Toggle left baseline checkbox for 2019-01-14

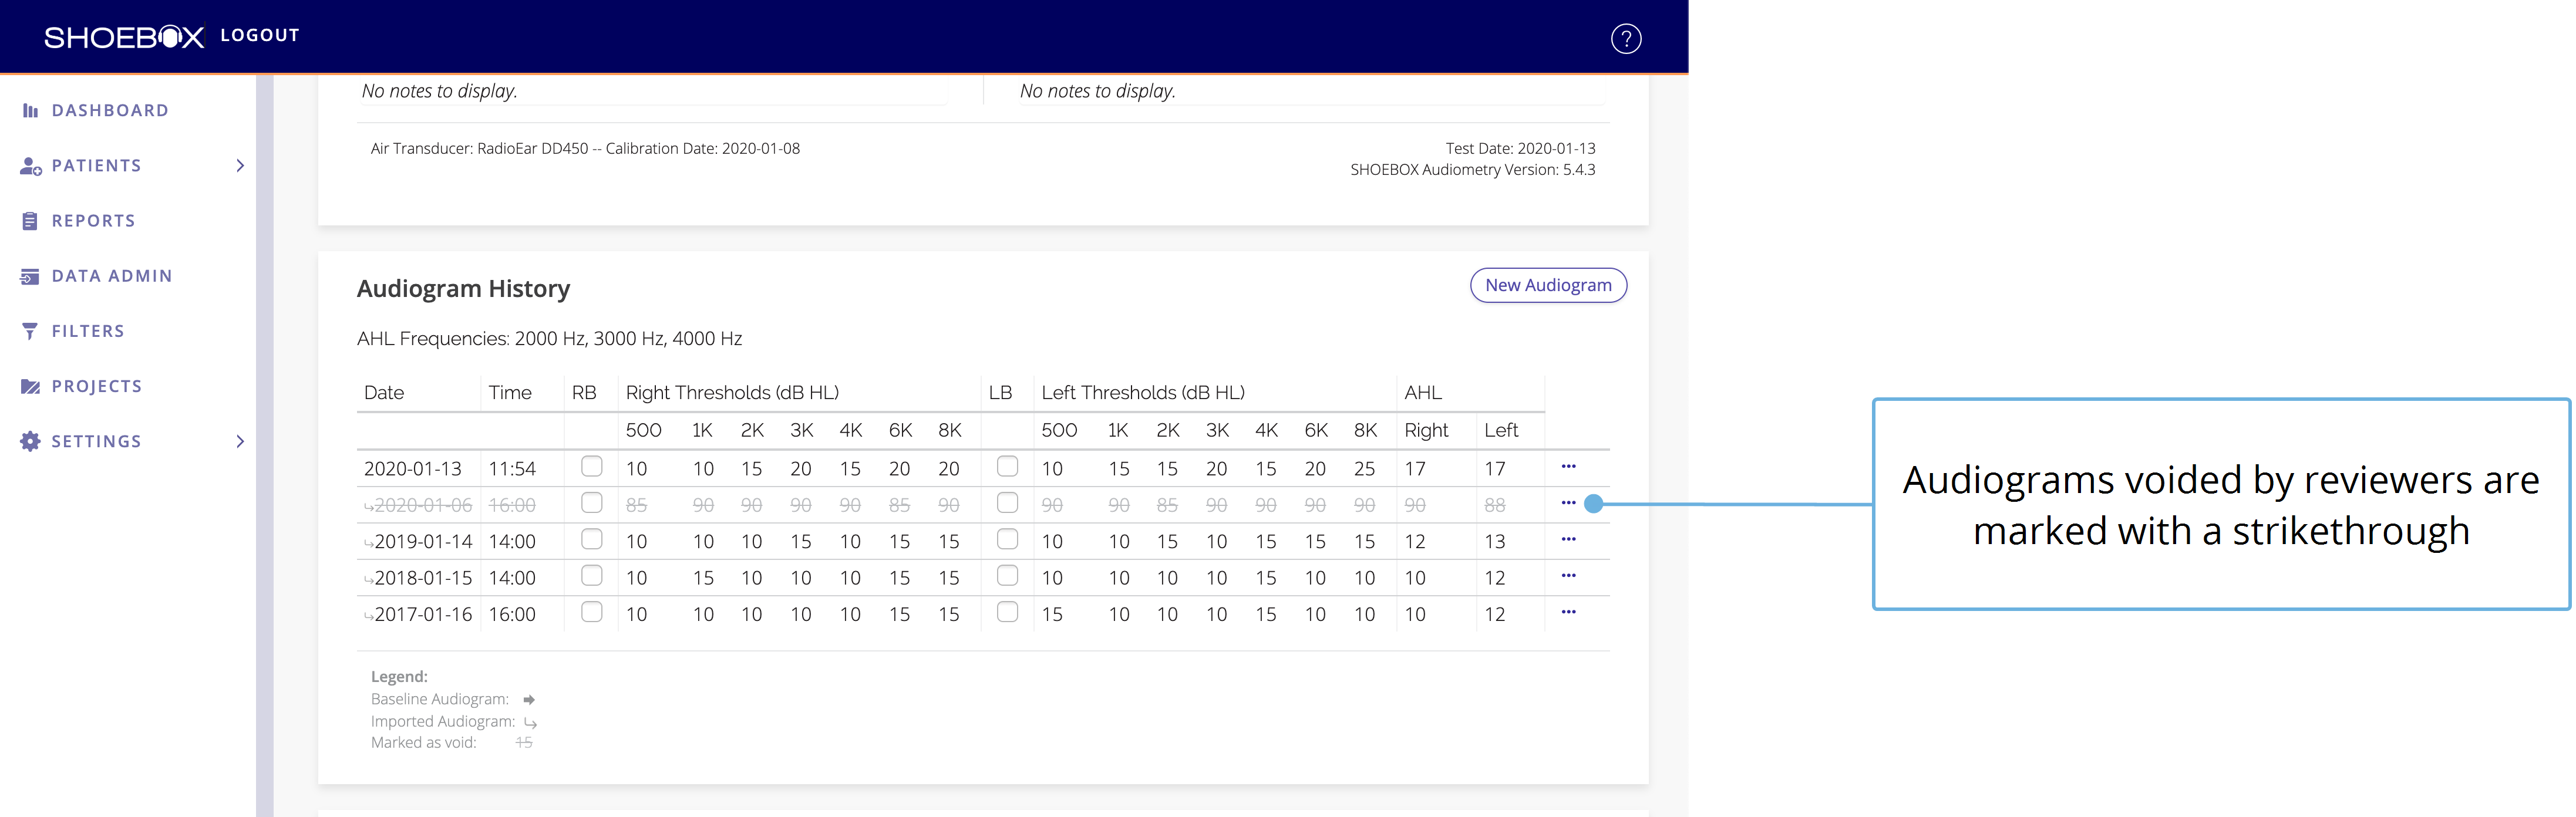(x=1007, y=539)
